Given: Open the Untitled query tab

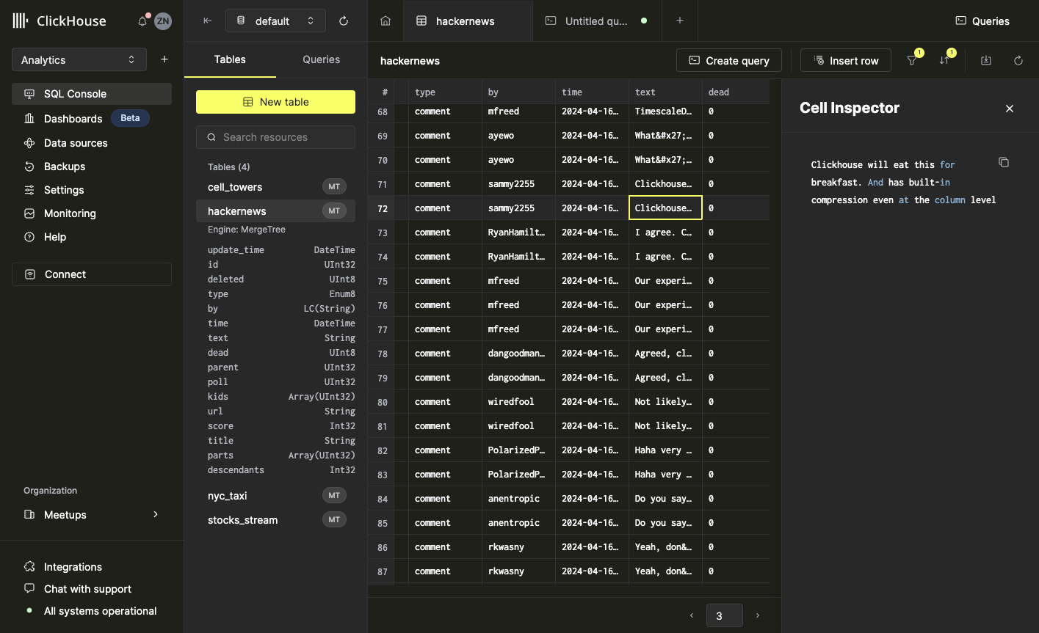Looking at the screenshot, I should pos(595,21).
